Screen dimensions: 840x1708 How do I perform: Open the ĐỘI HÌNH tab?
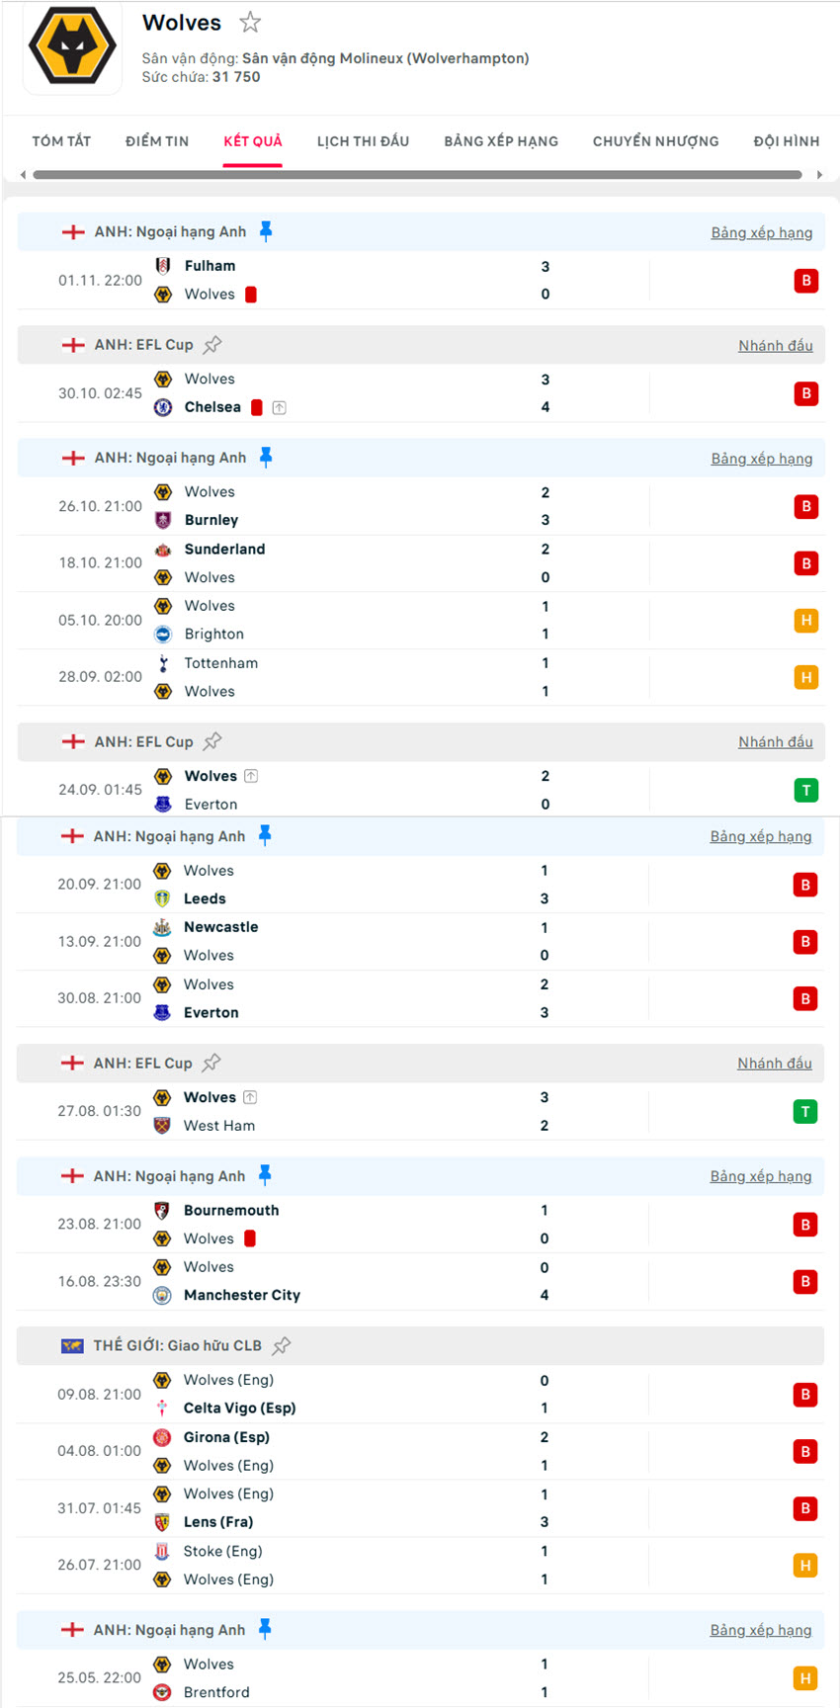pyautogui.click(x=786, y=140)
